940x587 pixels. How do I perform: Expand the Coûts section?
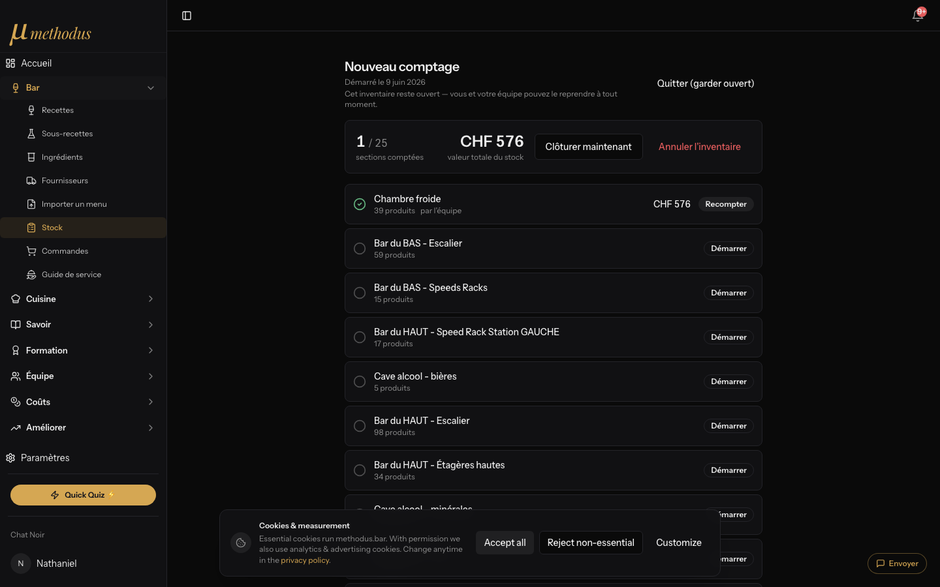[83, 402]
